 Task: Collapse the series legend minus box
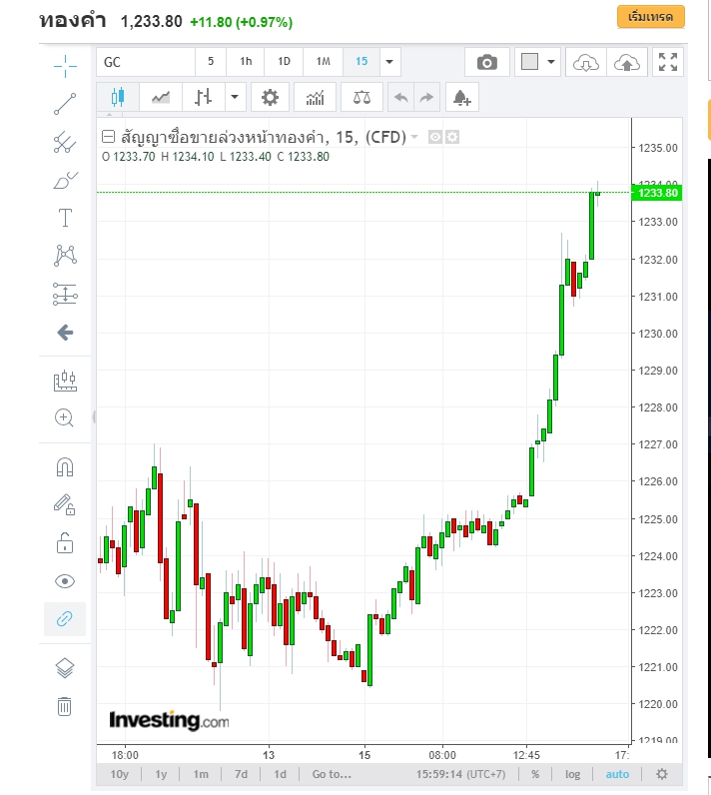108,137
